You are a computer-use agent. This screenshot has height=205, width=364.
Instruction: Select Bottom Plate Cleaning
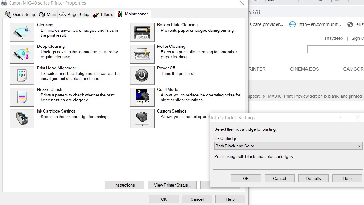tap(142, 32)
